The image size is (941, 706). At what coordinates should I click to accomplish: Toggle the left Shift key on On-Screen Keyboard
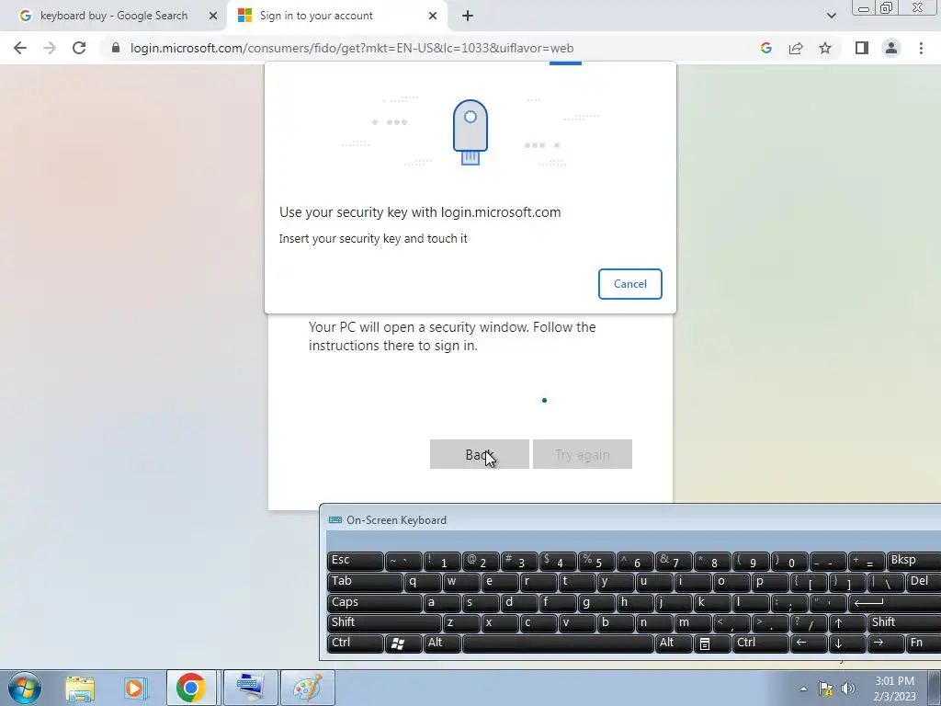click(x=384, y=623)
